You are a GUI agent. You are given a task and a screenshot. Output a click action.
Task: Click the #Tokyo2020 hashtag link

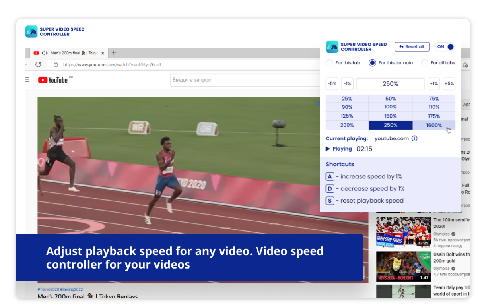49,289
